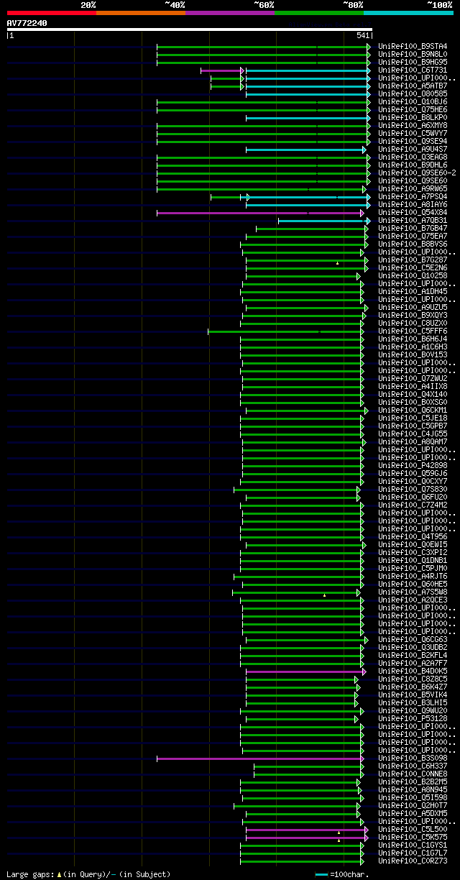Click the UniRef100_A9U4S7 entry

point(413,150)
